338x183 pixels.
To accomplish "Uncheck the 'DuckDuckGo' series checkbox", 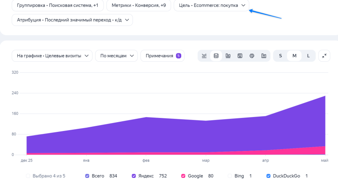I will [x=268, y=176].
